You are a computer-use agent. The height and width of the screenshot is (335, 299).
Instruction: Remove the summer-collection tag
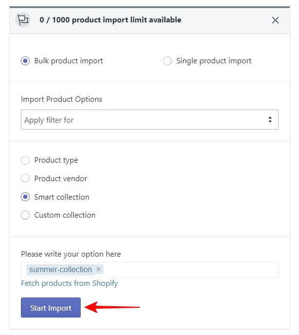(x=98, y=269)
